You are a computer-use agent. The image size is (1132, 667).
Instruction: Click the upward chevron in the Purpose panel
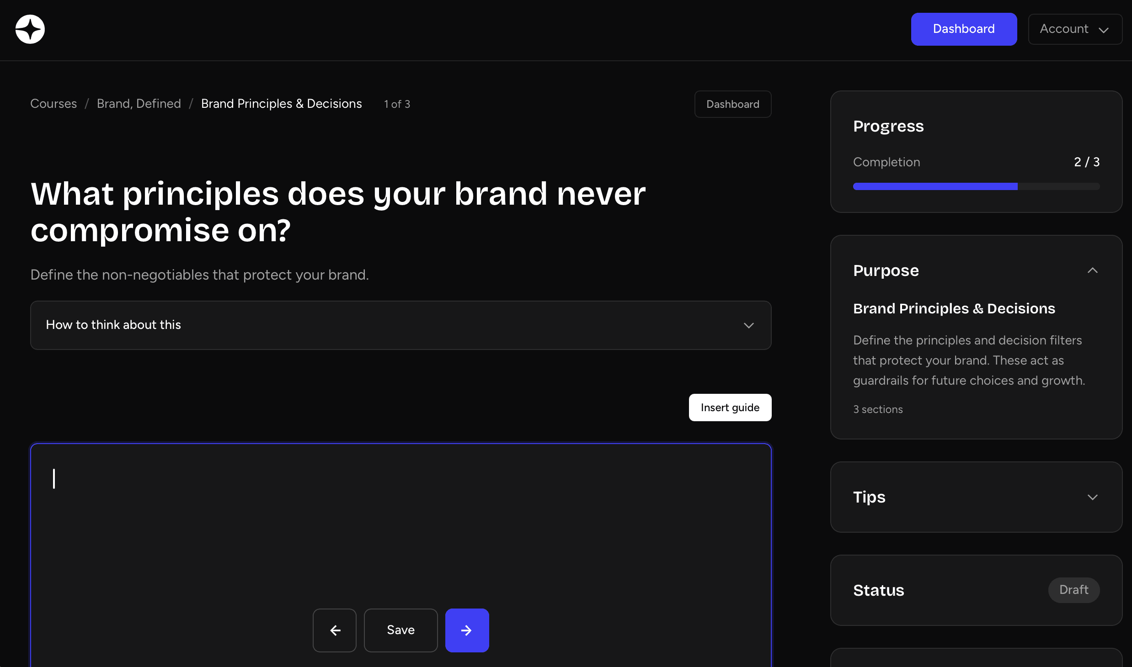(x=1093, y=270)
